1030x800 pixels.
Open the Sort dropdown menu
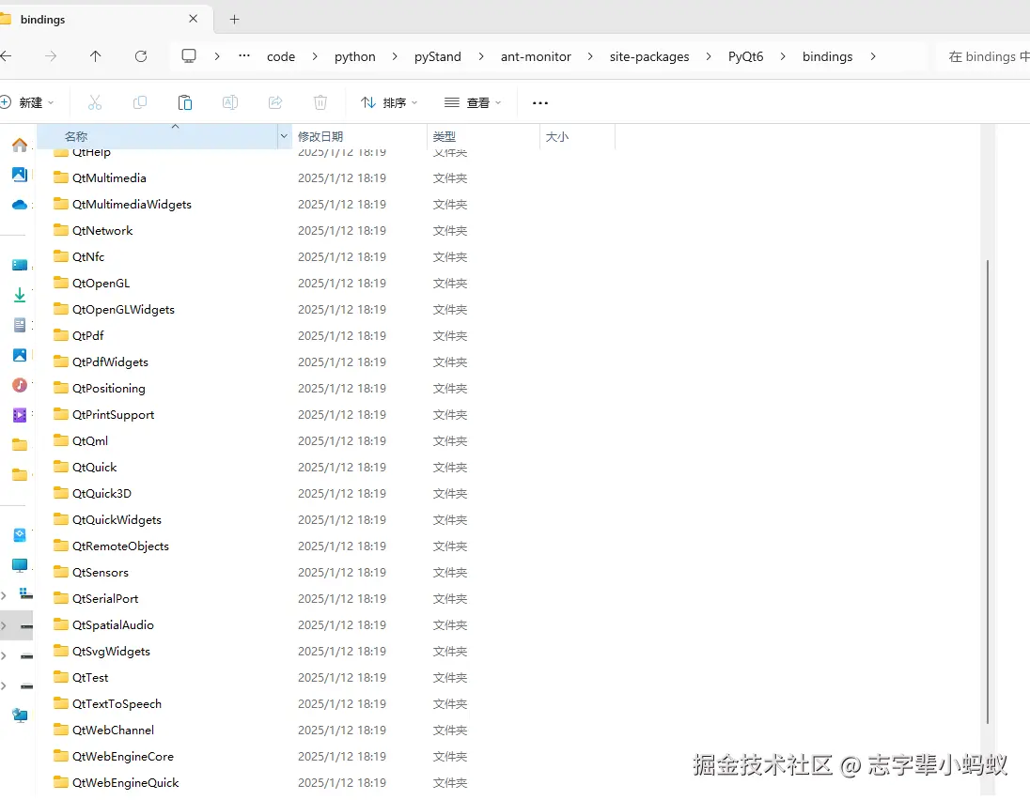point(389,102)
